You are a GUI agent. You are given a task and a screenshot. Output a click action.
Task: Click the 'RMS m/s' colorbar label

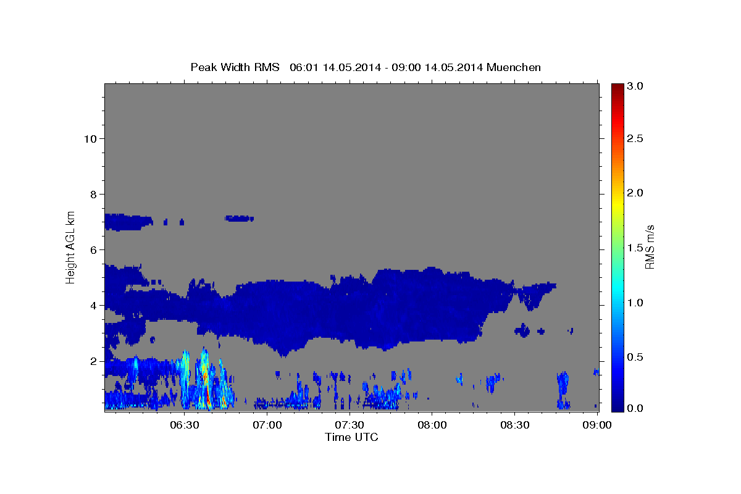pos(649,247)
